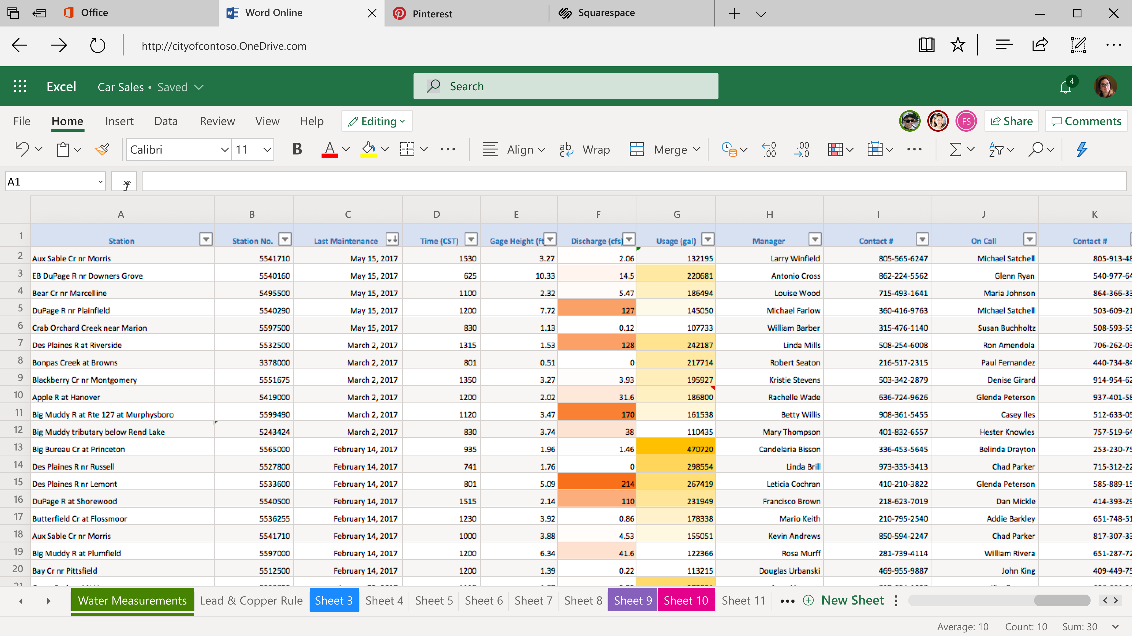
Task: Click the lightning bolt Ideas icon
Action: (1082, 149)
